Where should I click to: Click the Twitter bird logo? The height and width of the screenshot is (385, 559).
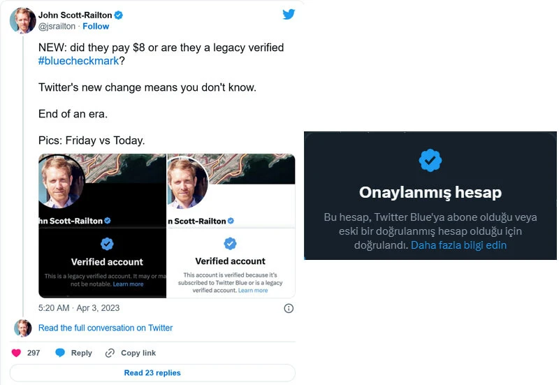point(289,14)
